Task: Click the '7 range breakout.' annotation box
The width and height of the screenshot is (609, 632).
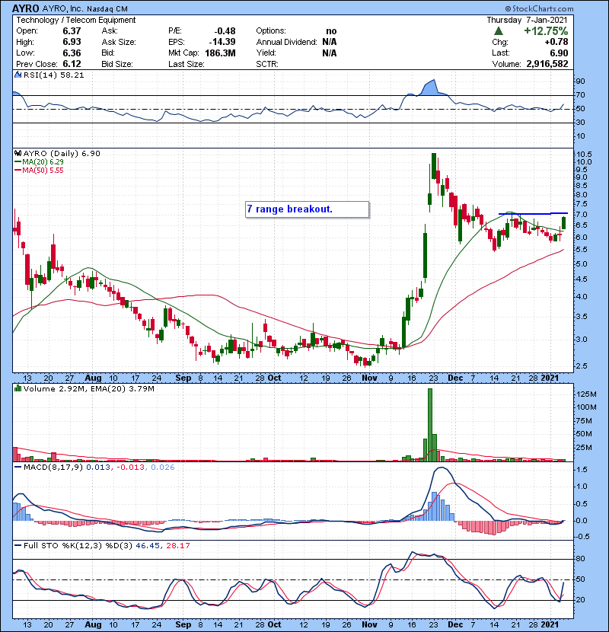Action: [x=307, y=209]
